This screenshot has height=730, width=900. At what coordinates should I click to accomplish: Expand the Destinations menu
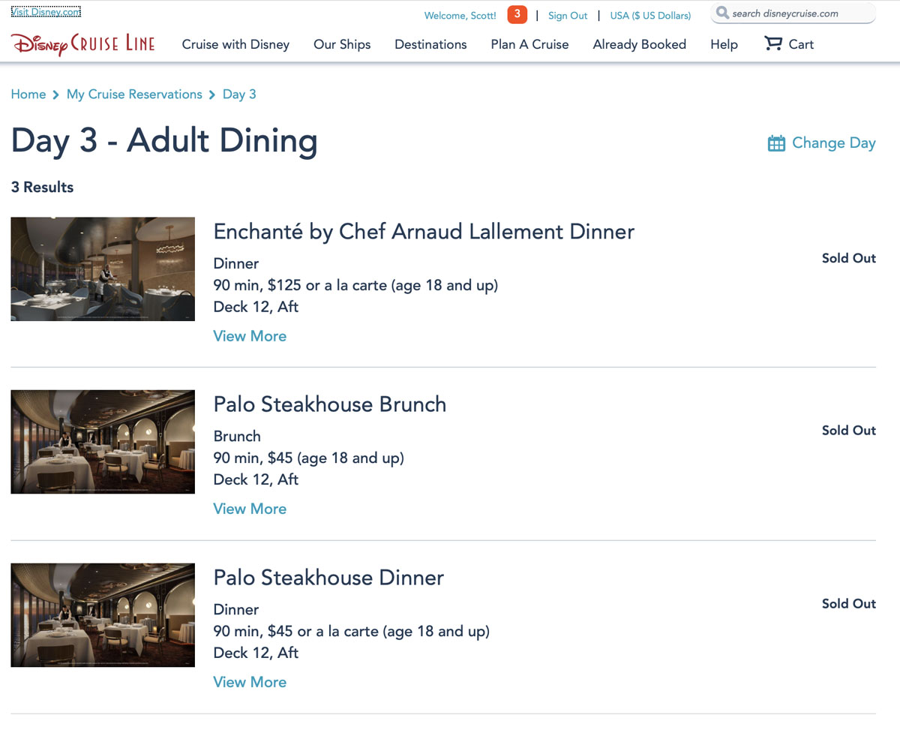pyautogui.click(x=430, y=44)
